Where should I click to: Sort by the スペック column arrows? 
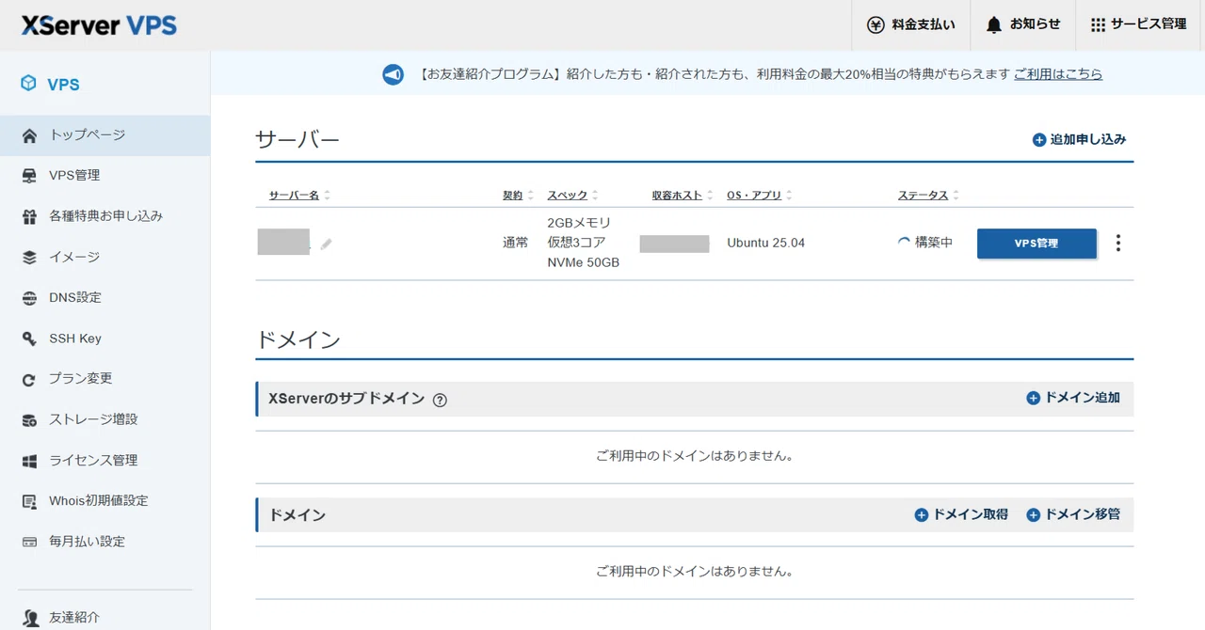point(595,196)
